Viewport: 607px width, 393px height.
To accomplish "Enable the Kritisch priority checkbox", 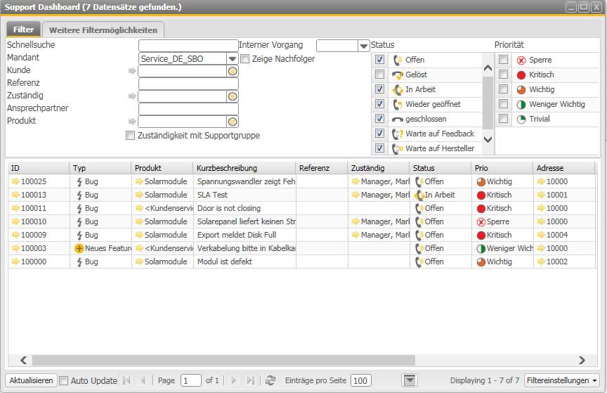I will click(504, 75).
